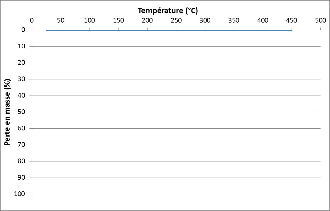Click the 60 mass loss axis label

[x=24, y=128]
